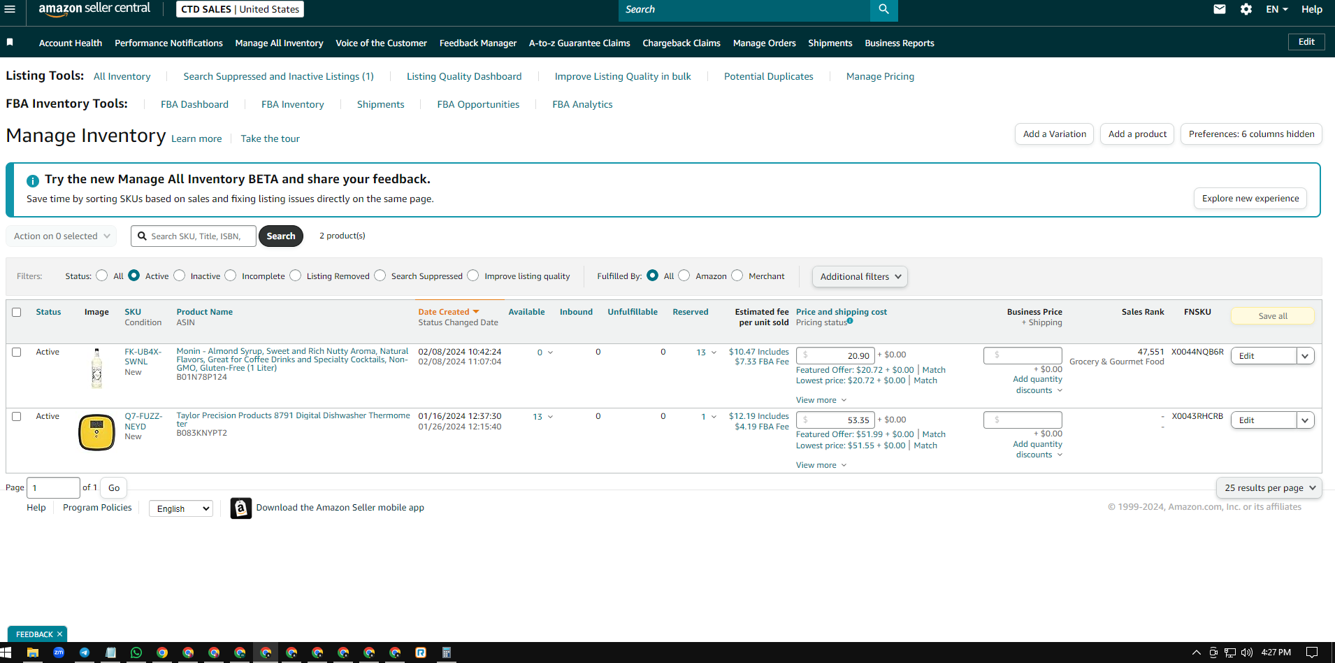1335x663 pixels.
Task: Check the box for the Taylor Thermometer row
Action: click(x=17, y=417)
